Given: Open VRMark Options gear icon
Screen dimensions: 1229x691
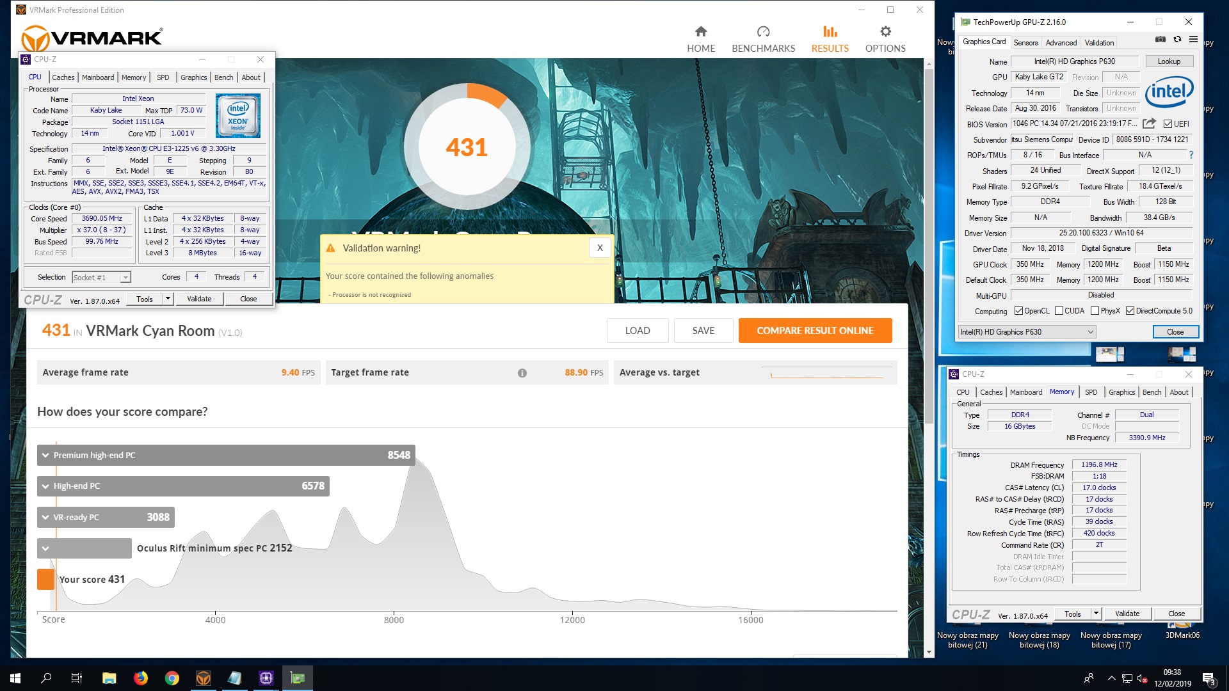Looking at the screenshot, I should point(885,31).
